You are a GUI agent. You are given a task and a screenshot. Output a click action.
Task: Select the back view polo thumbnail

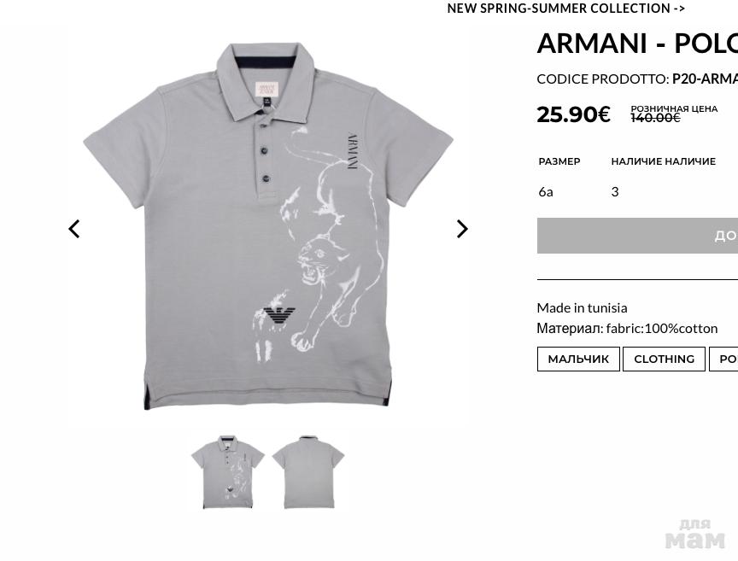click(x=308, y=472)
